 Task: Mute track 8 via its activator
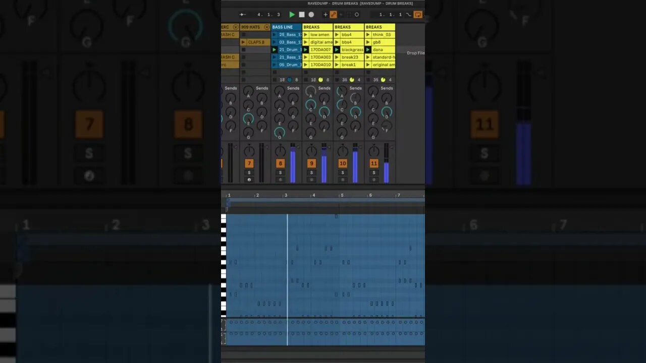pyautogui.click(x=280, y=163)
